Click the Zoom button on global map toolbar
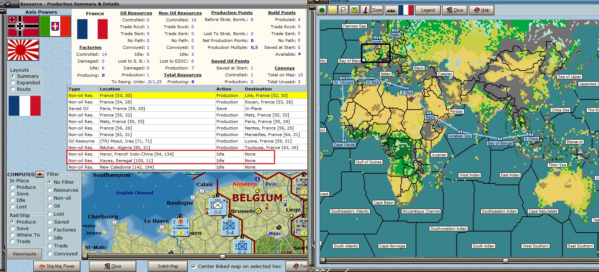The height and width of the screenshot is (272, 599). coord(377,10)
